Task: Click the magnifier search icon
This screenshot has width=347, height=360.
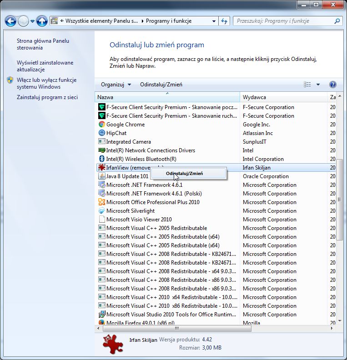Action: pyautogui.click(x=337, y=21)
